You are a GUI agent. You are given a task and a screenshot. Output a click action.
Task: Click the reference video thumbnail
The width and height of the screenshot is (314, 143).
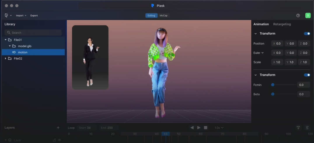coord(90,57)
